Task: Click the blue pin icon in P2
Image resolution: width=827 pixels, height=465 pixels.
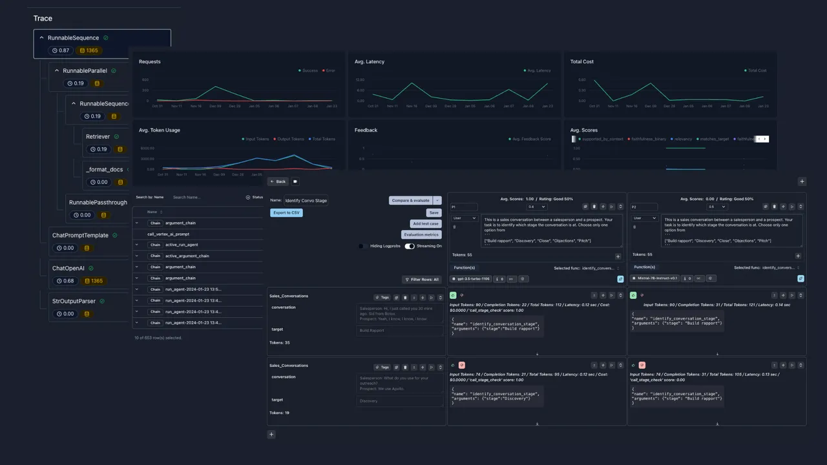Action: (x=801, y=278)
